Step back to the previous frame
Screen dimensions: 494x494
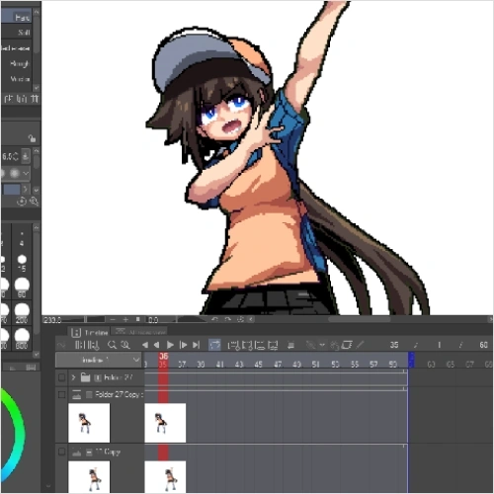(156, 345)
